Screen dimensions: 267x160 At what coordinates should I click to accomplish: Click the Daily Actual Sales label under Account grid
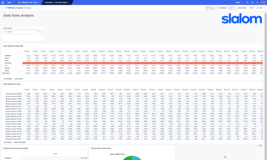coord(20,142)
